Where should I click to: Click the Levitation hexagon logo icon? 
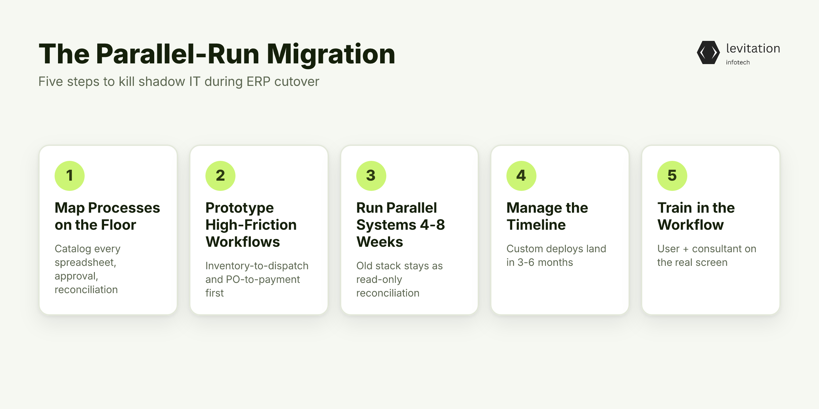click(708, 52)
